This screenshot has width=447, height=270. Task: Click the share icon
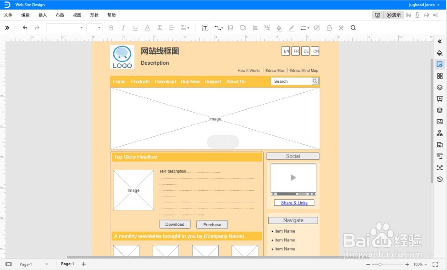435,15
